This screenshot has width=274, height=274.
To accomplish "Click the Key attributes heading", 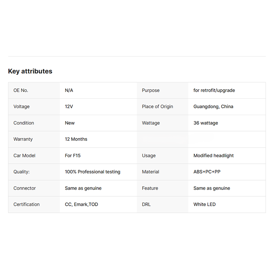I will 30,71.
